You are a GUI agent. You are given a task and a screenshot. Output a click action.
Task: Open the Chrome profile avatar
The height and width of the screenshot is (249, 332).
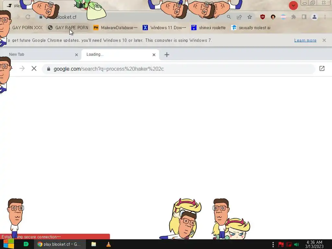click(x=314, y=17)
